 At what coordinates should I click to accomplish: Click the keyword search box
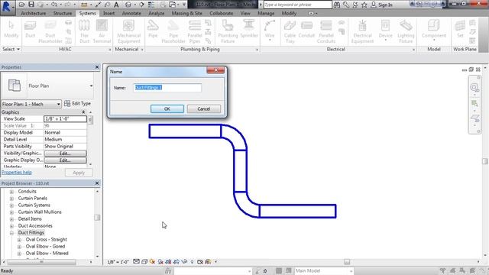click(x=297, y=5)
